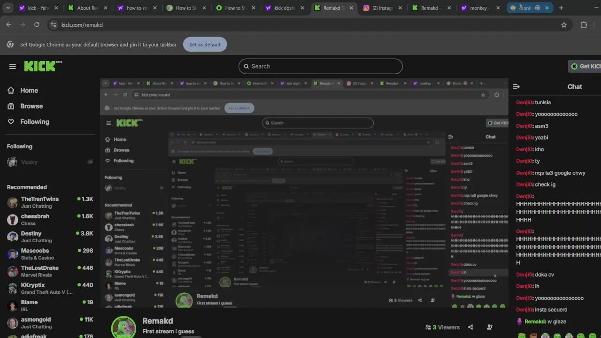This screenshot has width=601, height=338.
Task: Click the Blame channel avatar
Action: coord(13,306)
